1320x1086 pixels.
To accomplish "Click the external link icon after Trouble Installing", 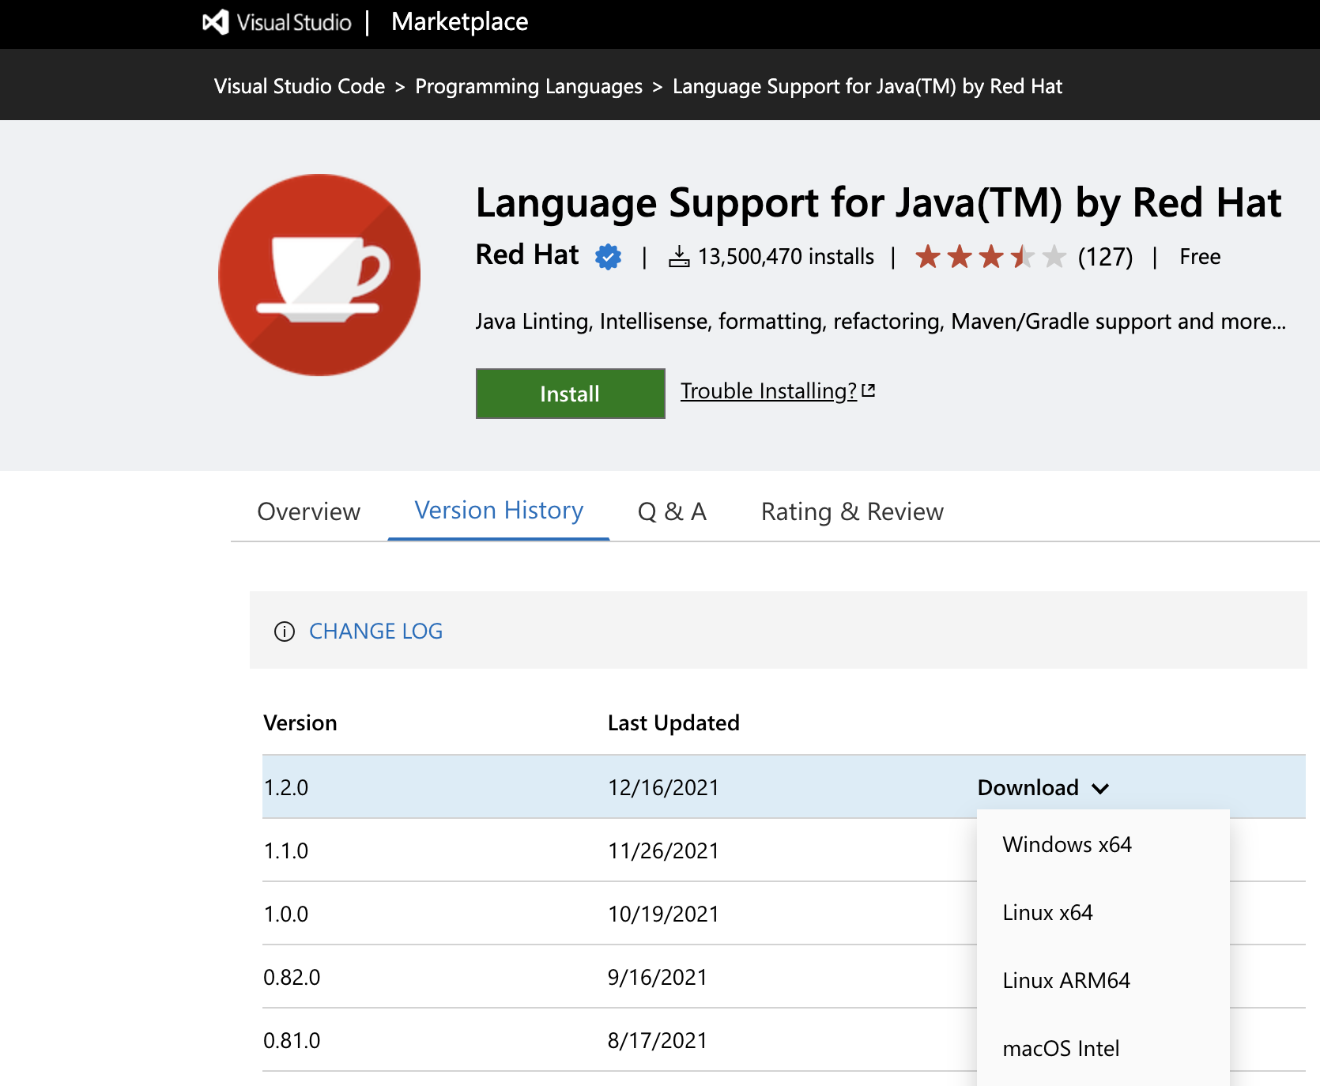I will (x=869, y=389).
